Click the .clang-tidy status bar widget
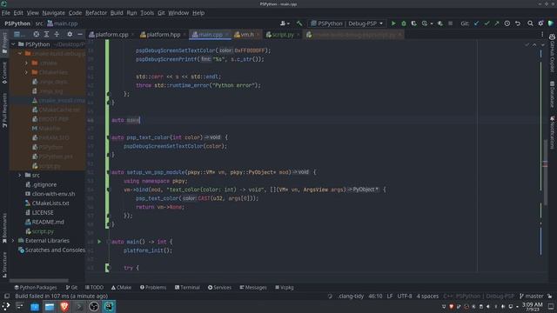This screenshot has width=557, height=313. 351,296
